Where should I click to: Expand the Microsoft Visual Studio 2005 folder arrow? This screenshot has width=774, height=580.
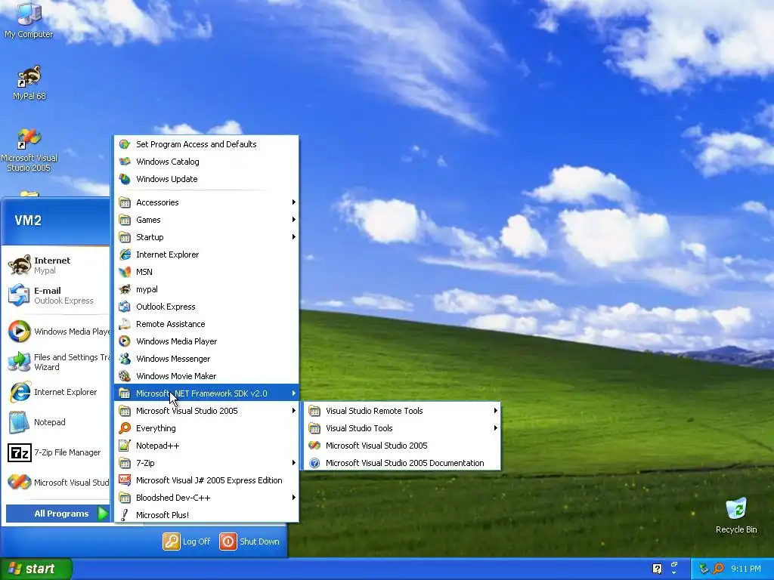click(x=294, y=410)
